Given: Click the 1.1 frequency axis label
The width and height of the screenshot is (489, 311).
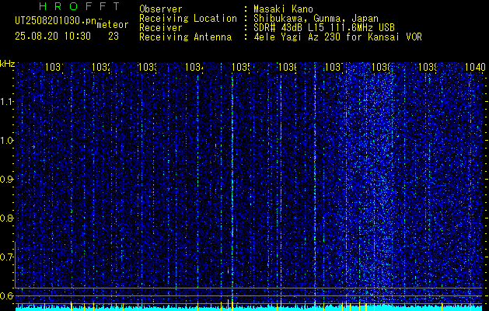Looking at the screenshot, I should [x=6, y=102].
